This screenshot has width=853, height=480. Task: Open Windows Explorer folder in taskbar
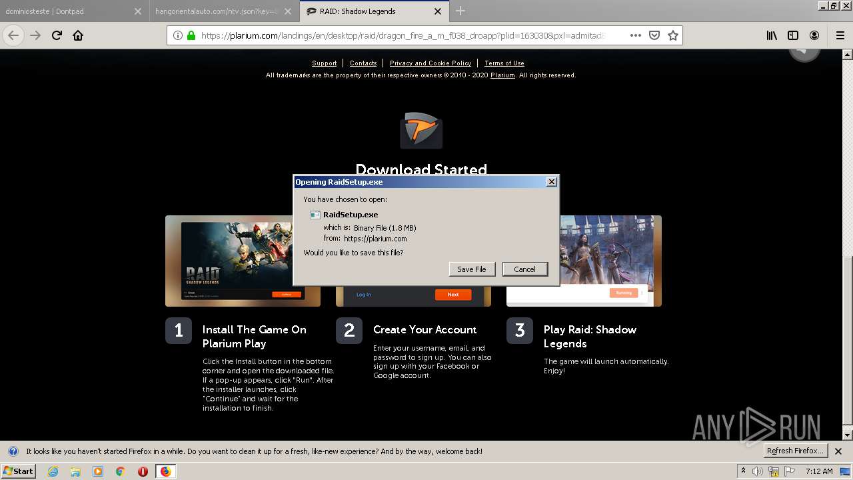click(75, 471)
